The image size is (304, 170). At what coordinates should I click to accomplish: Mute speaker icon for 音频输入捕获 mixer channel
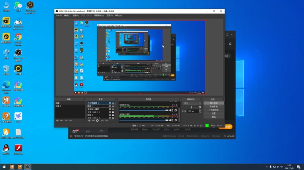[x=171, y=120]
